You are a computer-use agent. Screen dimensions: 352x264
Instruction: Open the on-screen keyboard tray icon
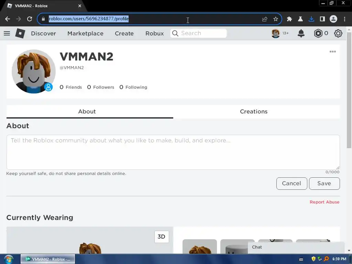pos(301,259)
